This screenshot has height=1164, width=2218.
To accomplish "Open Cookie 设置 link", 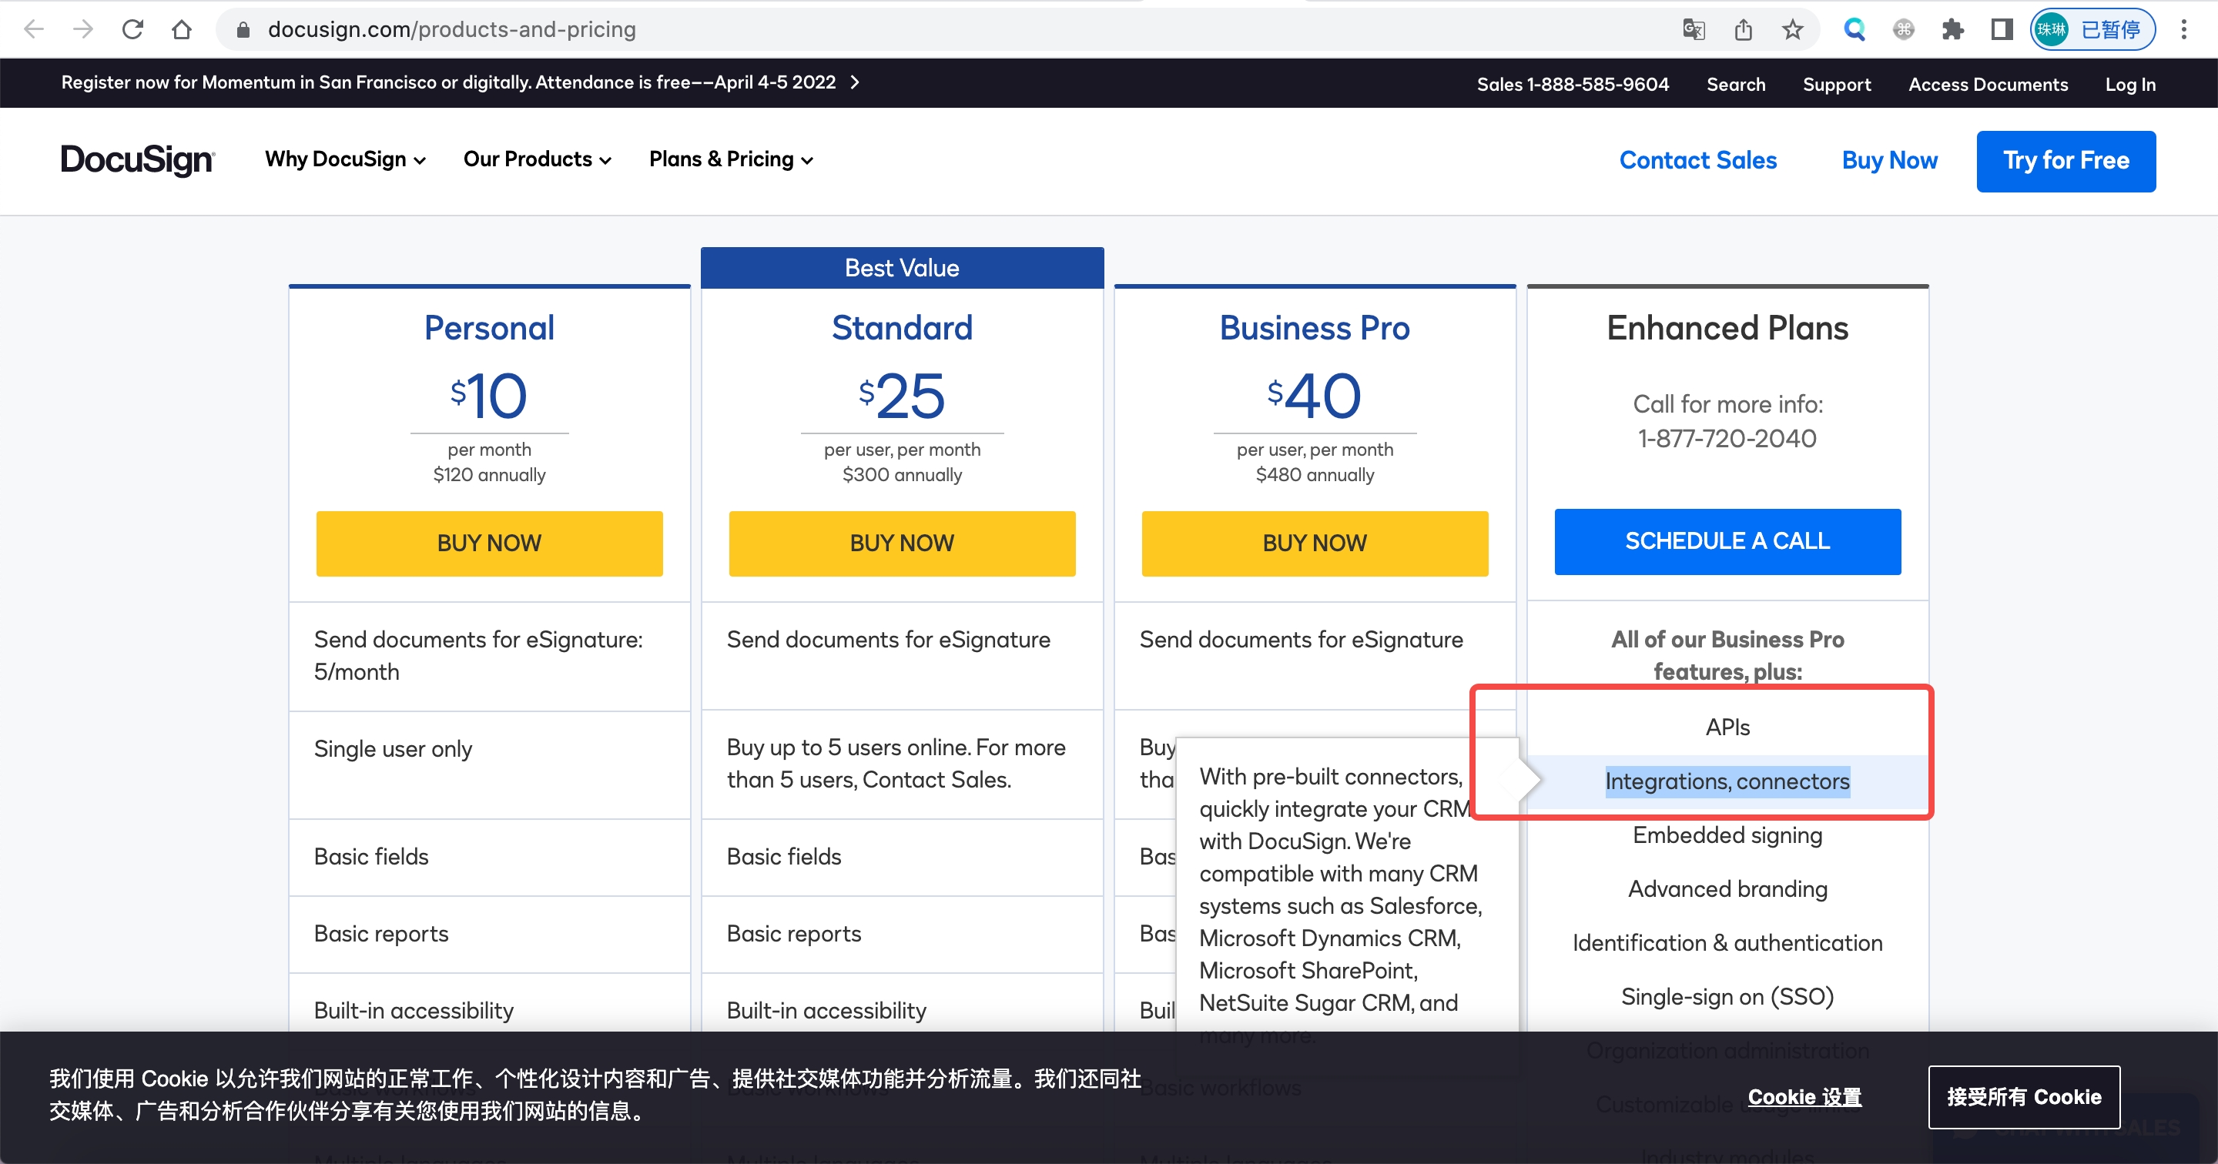I will (1804, 1097).
